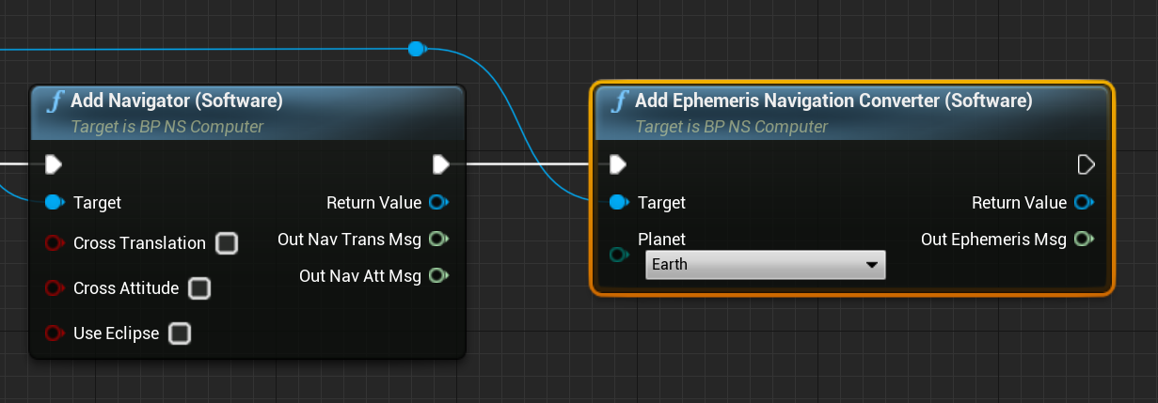1158x403 pixels.
Task: Click Add Navigator execution output pin
Action: 440,165
